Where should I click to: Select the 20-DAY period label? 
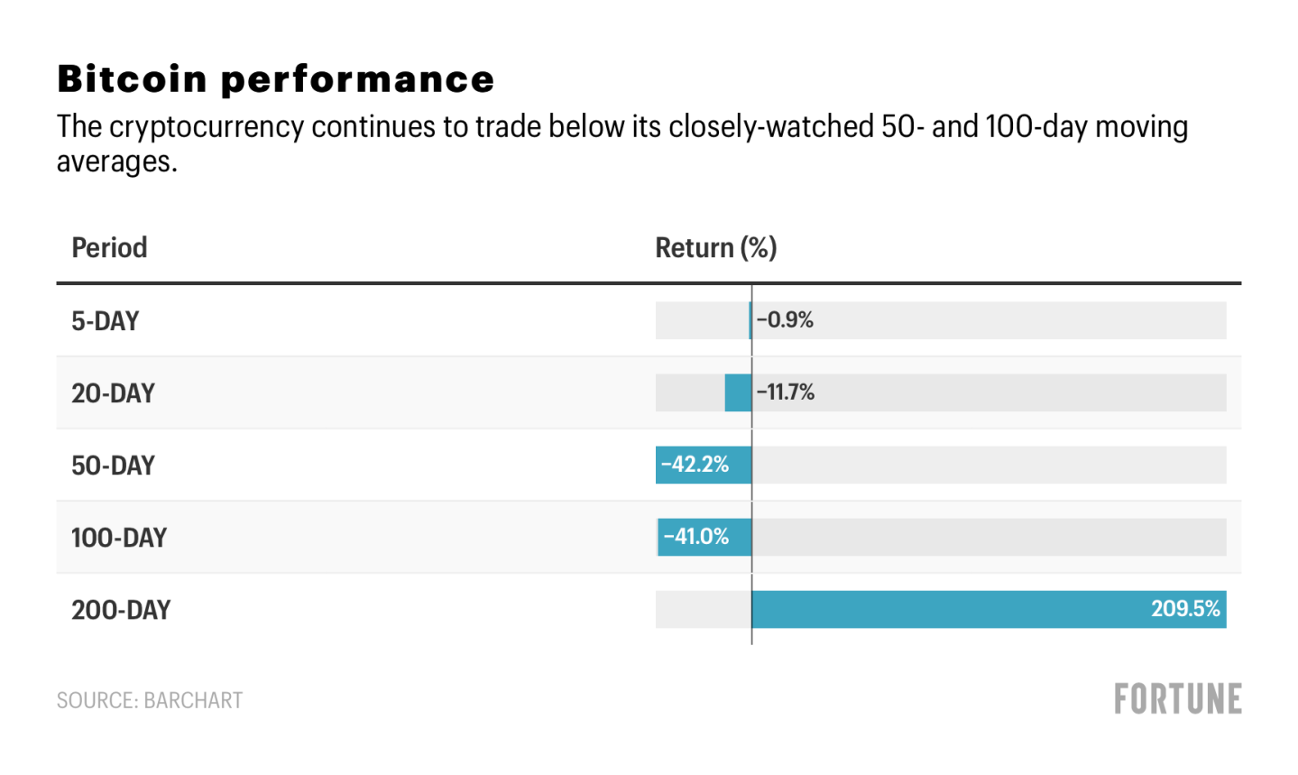[x=114, y=393]
